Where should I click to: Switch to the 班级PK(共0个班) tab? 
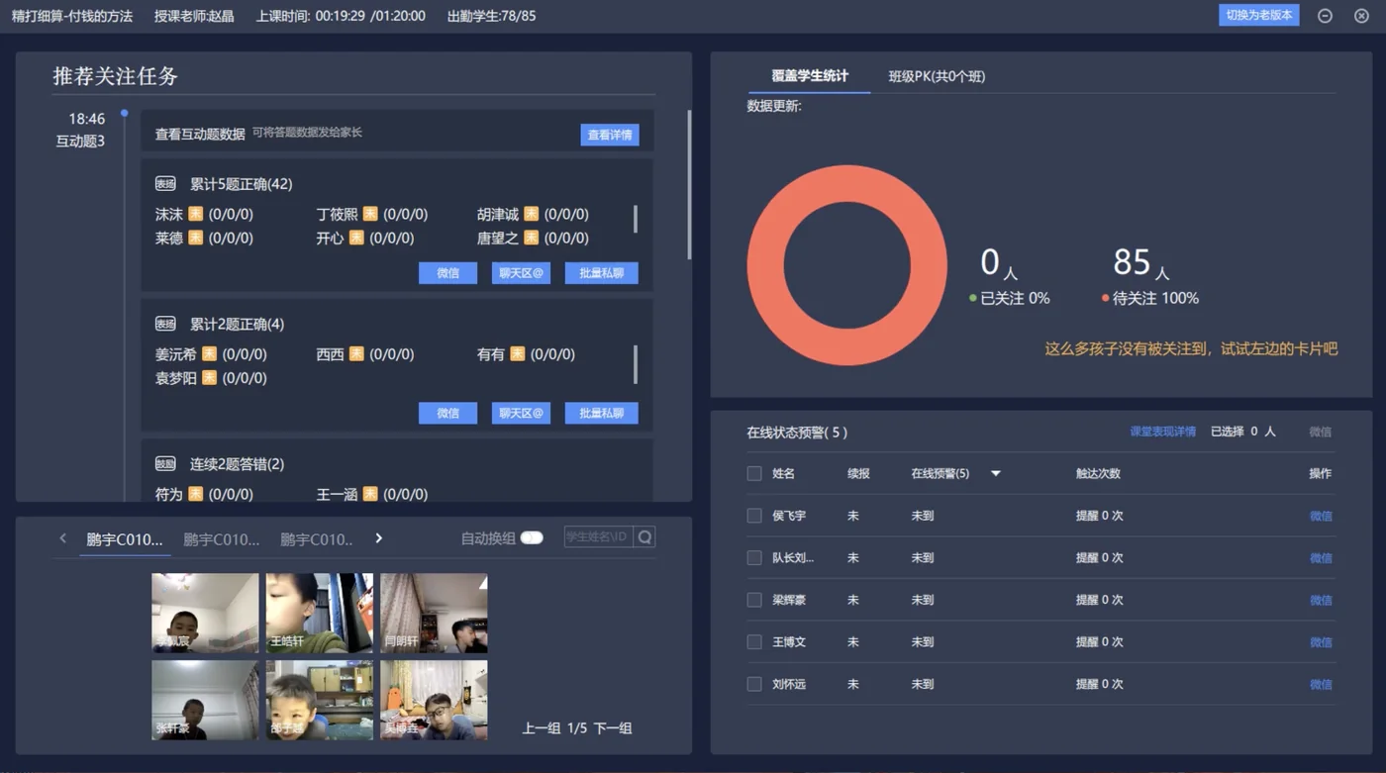click(937, 76)
